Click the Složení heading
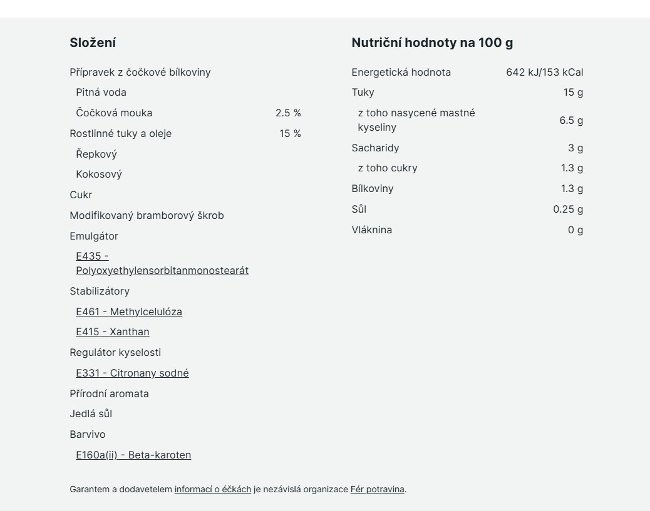This screenshot has height=511, width=650. pyautogui.click(x=93, y=43)
